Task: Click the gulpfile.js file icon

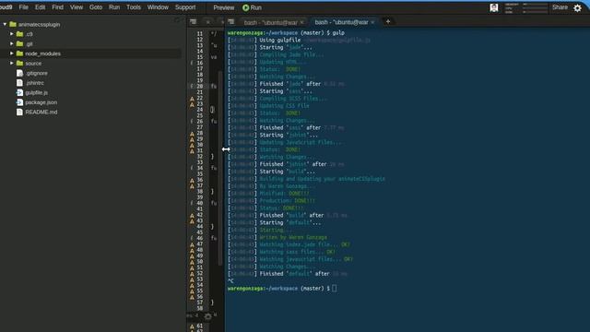Action: point(19,92)
